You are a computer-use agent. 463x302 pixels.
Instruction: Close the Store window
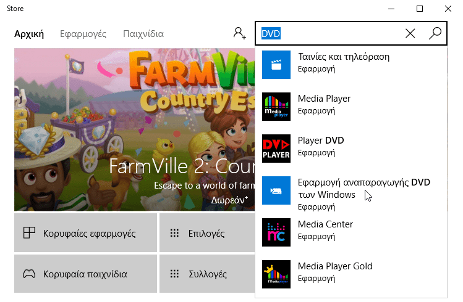[448, 9]
